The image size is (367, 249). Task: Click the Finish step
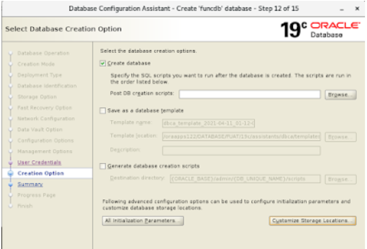click(25, 206)
